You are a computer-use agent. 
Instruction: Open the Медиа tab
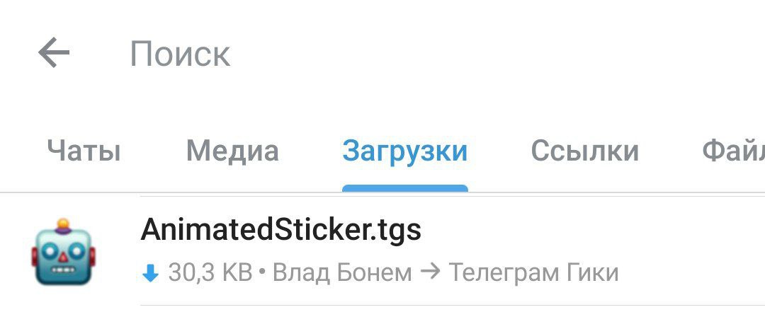click(232, 151)
